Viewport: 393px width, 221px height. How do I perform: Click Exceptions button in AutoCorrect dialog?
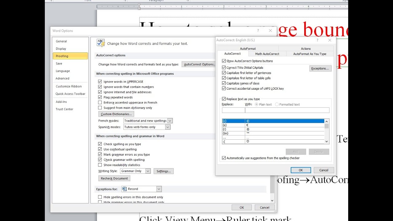[x=320, y=68]
